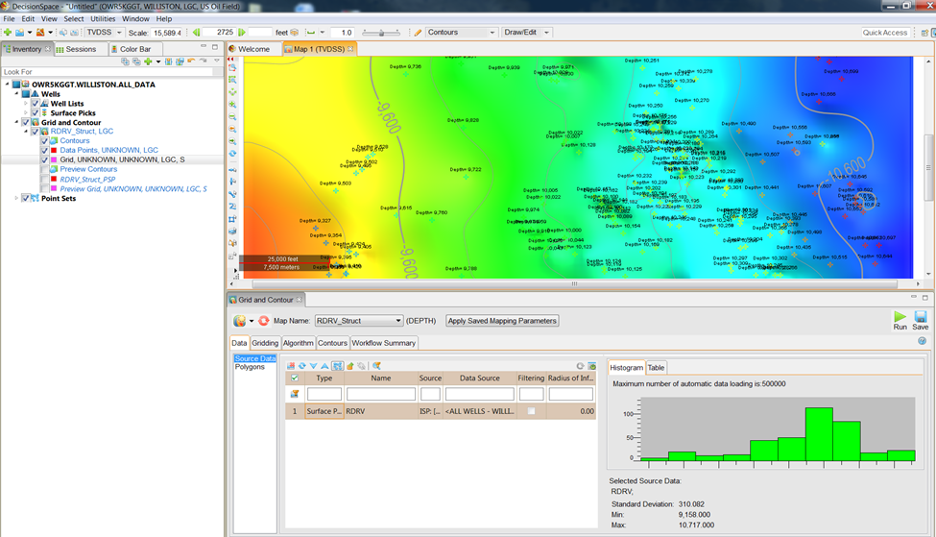
Task: Click the pencil edit icon in main toolbar
Action: coord(418,33)
